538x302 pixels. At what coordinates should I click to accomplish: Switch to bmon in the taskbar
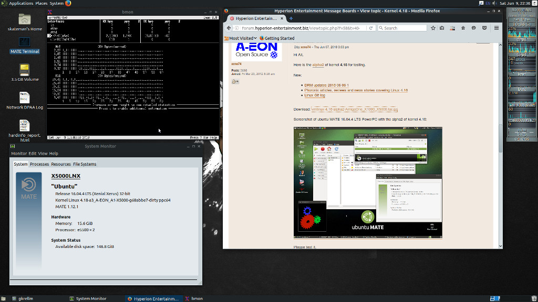[x=194, y=298]
